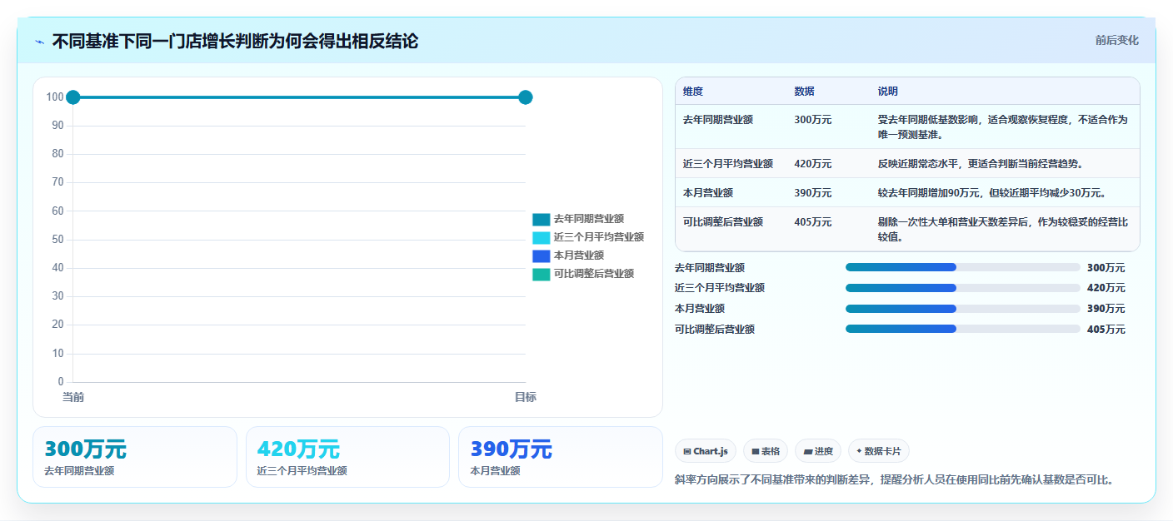Toggle 去年同期营业额 legend swatch
1173x521 pixels.
click(542, 219)
